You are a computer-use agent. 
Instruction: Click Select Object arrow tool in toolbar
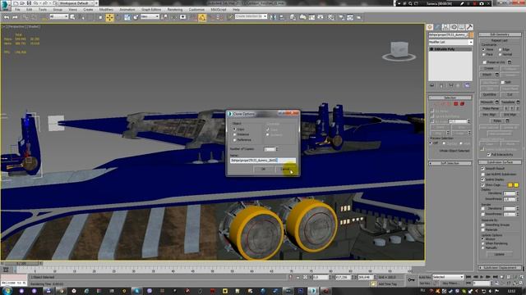point(72,17)
